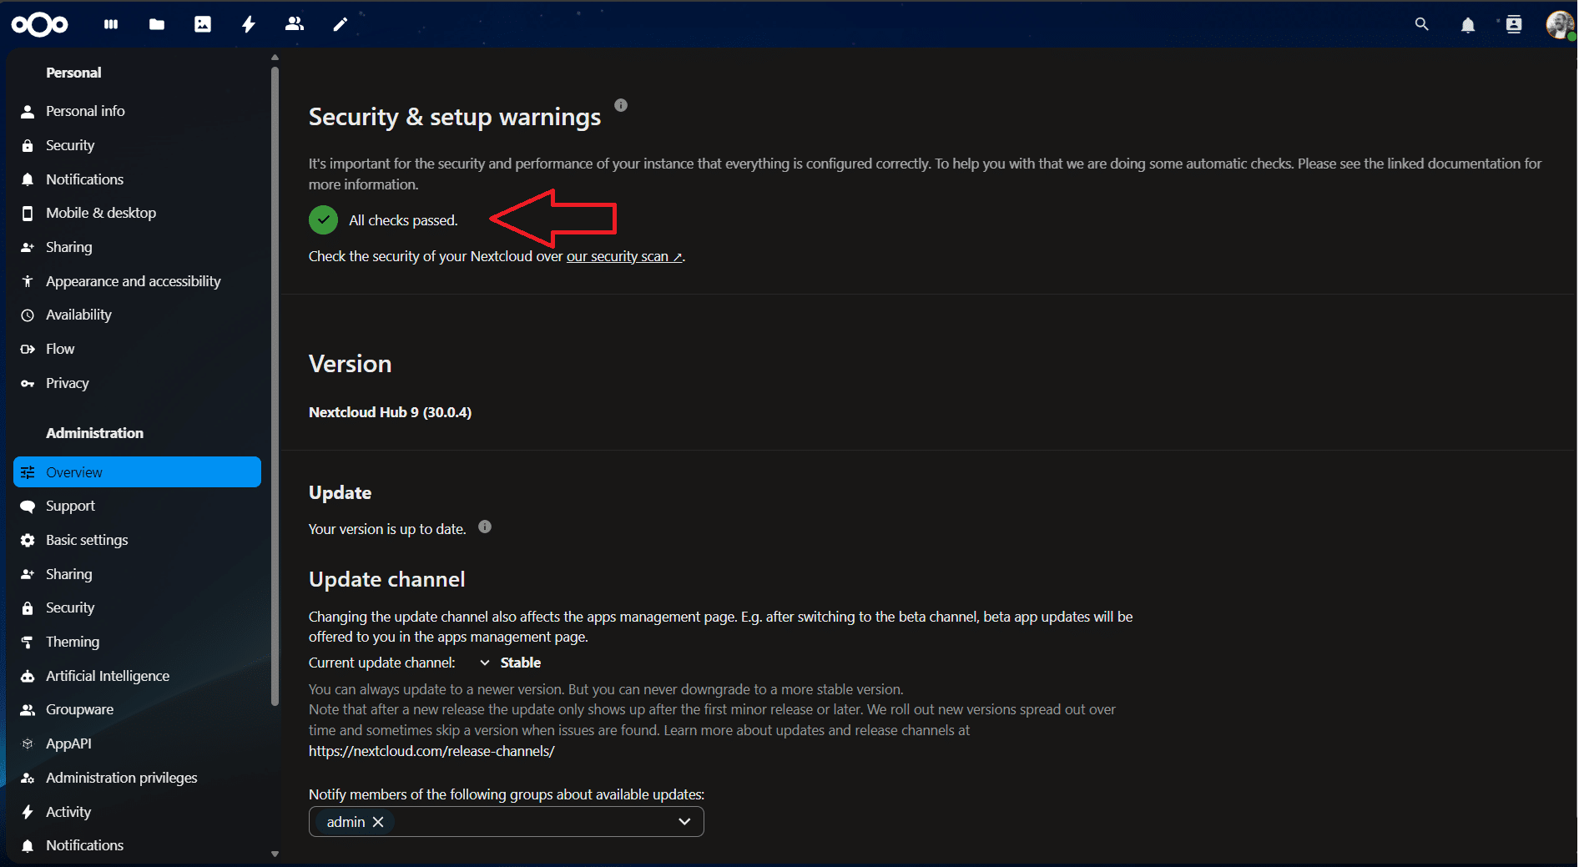Open the Contacts app icon in top bar

point(294,24)
